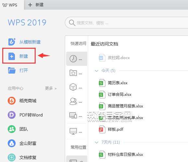Click the 应用中心 heading

(16, 88)
